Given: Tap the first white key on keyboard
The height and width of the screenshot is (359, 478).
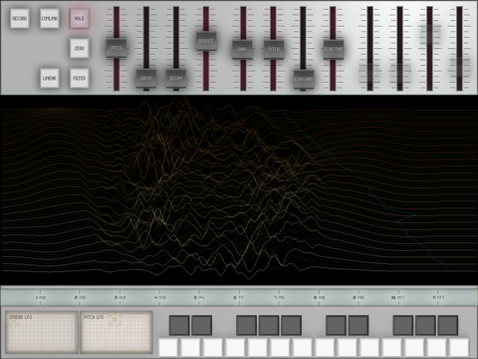Looking at the screenshot, I should 168,348.
